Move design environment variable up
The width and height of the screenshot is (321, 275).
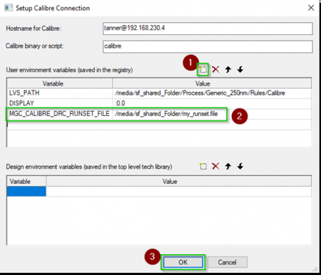click(228, 166)
